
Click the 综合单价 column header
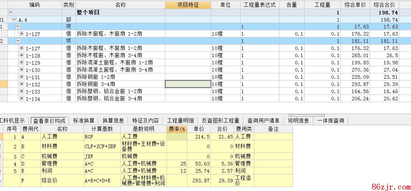click(355, 5)
